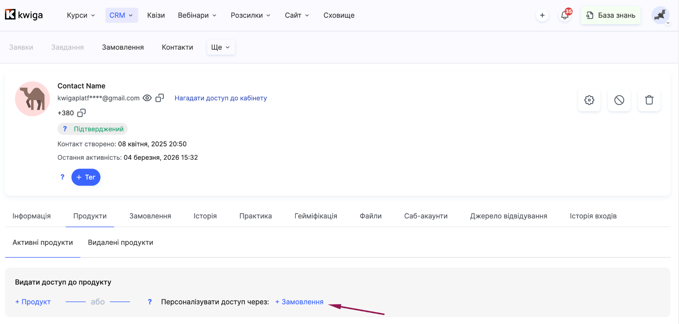Add a tag with the + Тег button
Viewport: 679px width, 324px height.
tap(86, 177)
